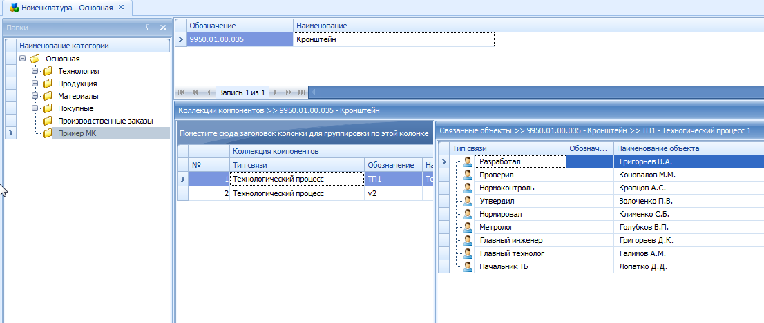The height and width of the screenshot is (323, 764).
Task: Sort by Наименование объекта header
Action: [x=689, y=148]
